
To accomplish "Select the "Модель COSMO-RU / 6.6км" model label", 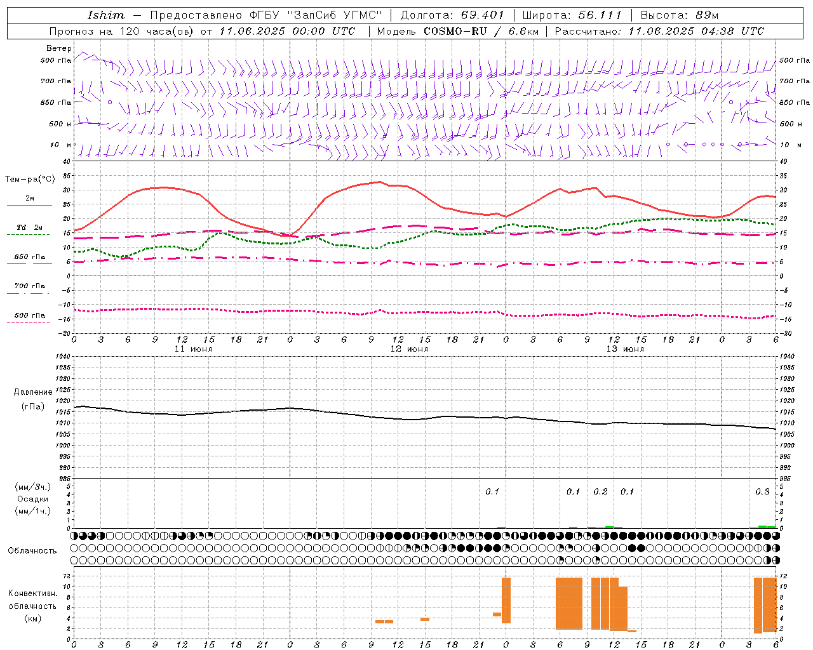I will (x=457, y=31).
